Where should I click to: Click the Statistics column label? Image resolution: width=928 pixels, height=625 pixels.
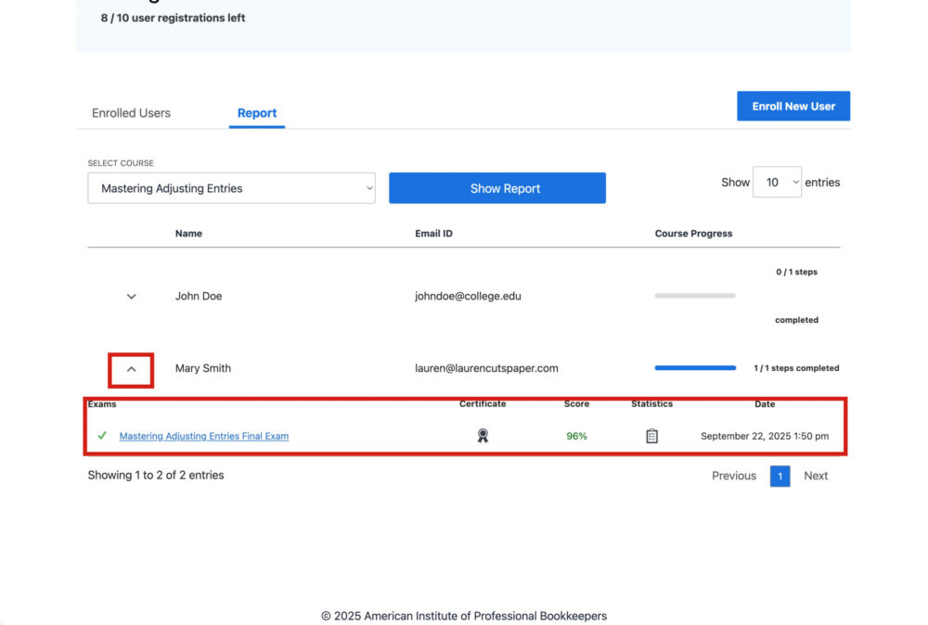(x=651, y=404)
